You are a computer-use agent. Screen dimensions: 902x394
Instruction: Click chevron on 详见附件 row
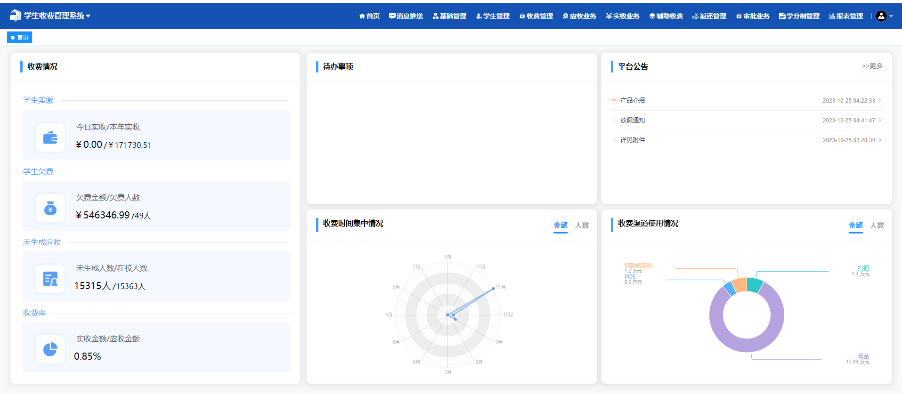coord(880,140)
